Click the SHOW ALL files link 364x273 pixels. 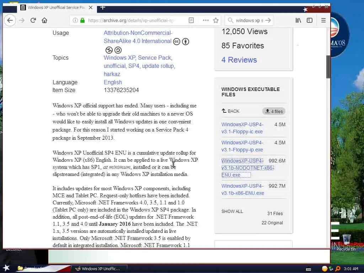(232, 212)
